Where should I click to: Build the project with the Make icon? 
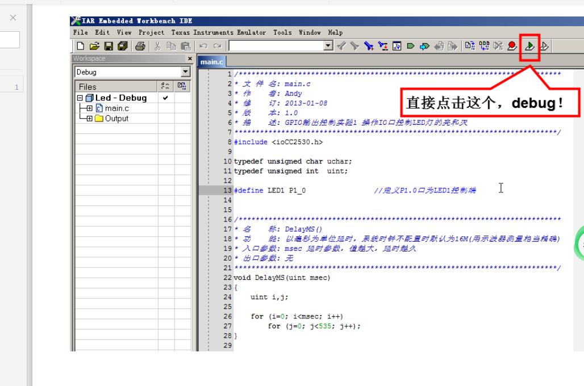coord(484,46)
